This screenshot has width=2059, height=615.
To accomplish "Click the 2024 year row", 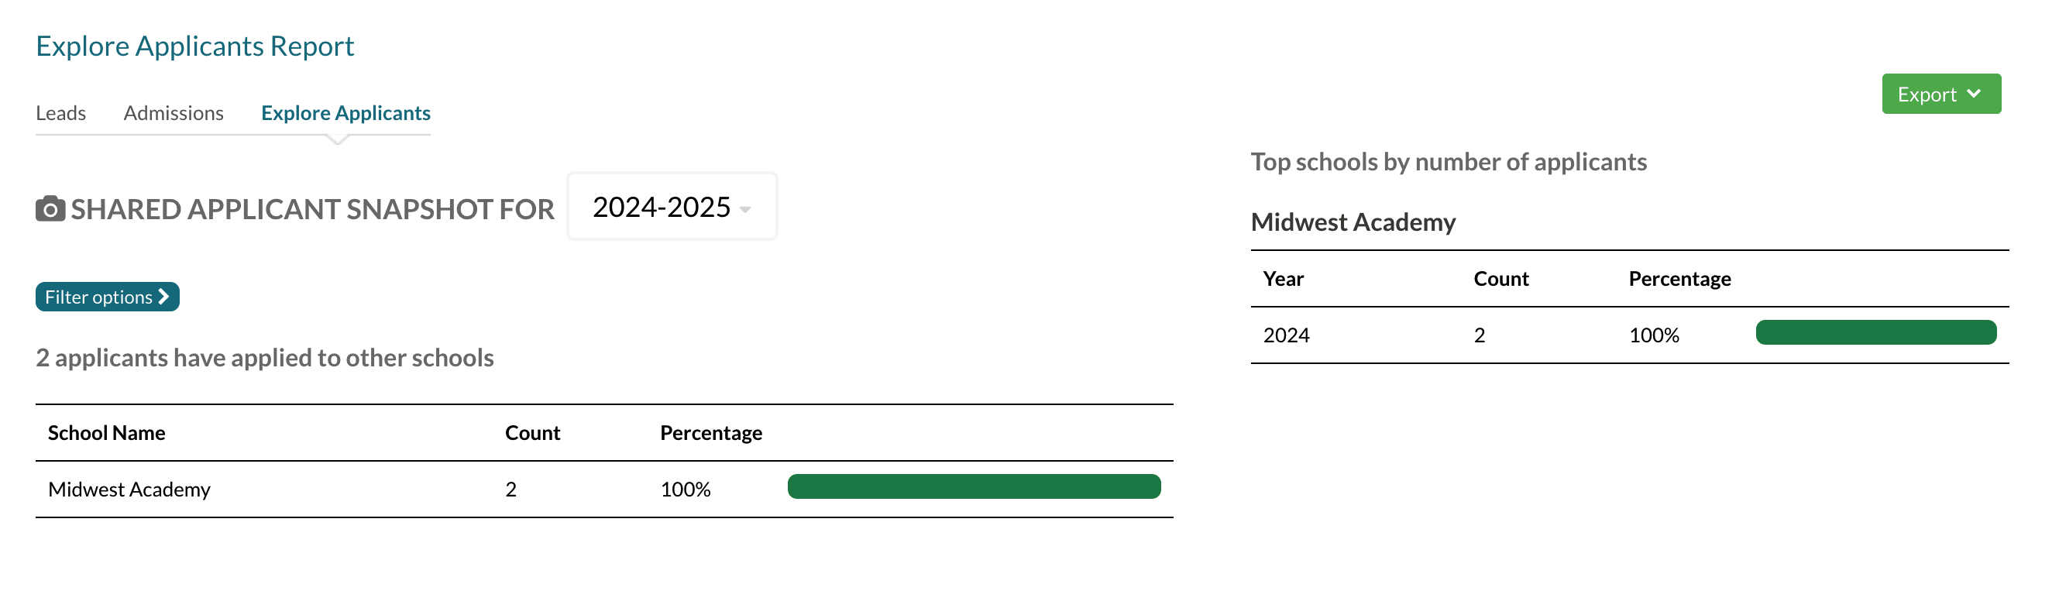I will pos(1286,335).
